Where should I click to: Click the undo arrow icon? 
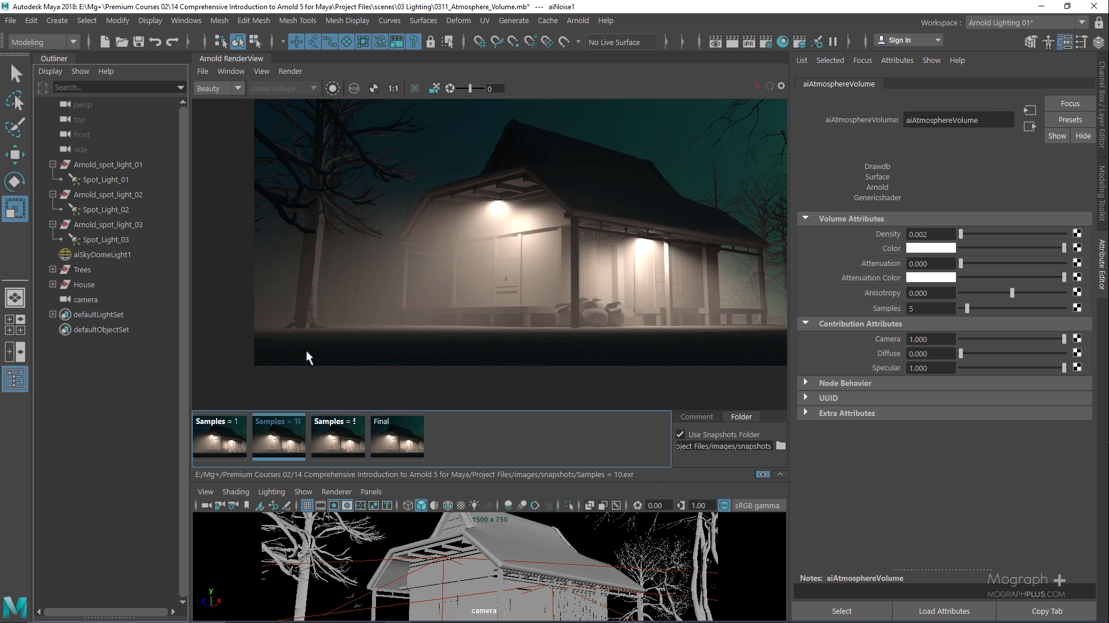(x=155, y=42)
